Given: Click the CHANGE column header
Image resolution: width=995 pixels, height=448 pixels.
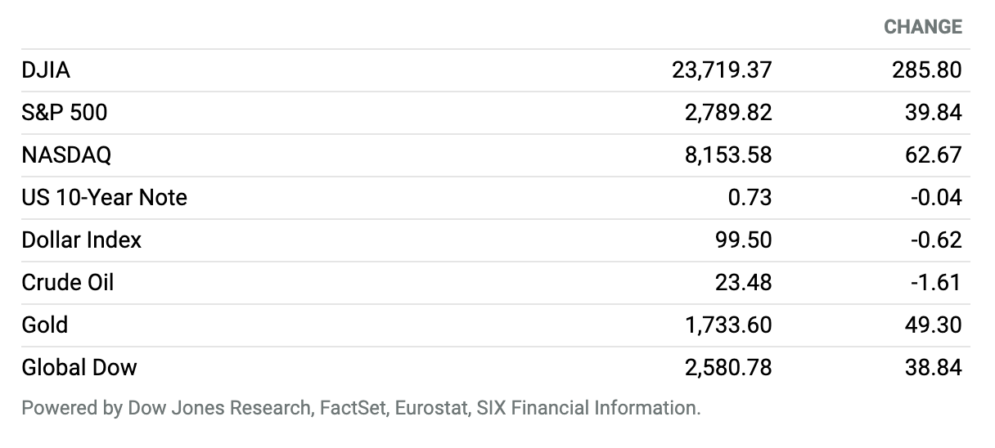Looking at the screenshot, I should (x=923, y=28).
